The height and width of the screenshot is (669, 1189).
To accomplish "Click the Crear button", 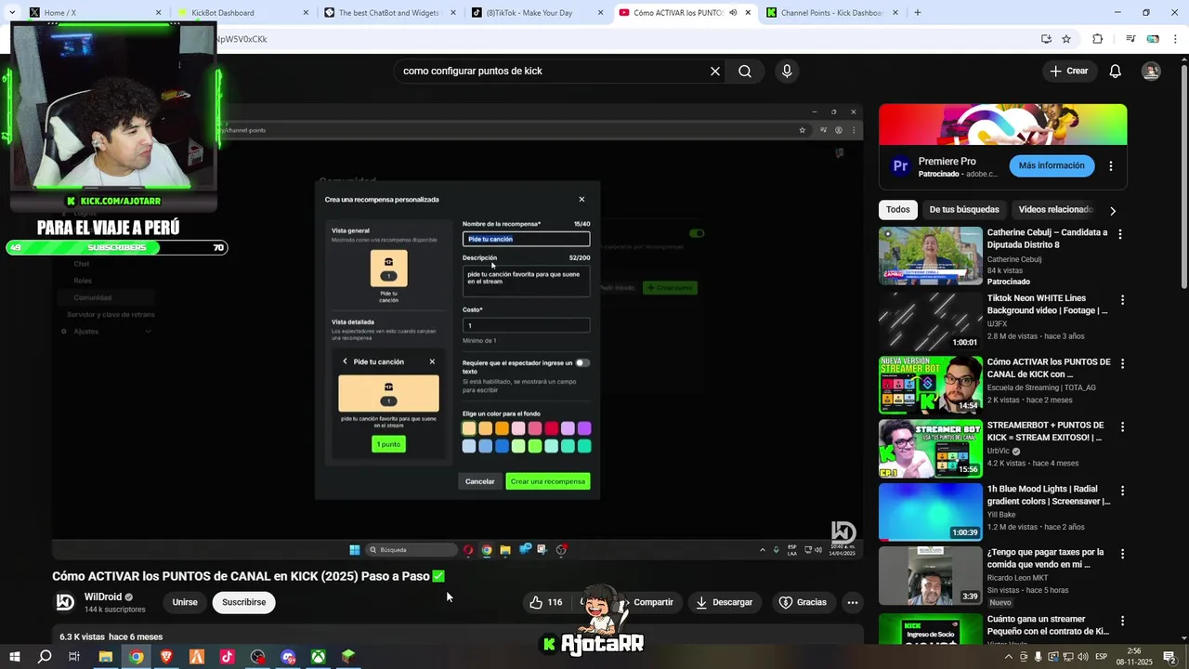I will pyautogui.click(x=1068, y=72).
